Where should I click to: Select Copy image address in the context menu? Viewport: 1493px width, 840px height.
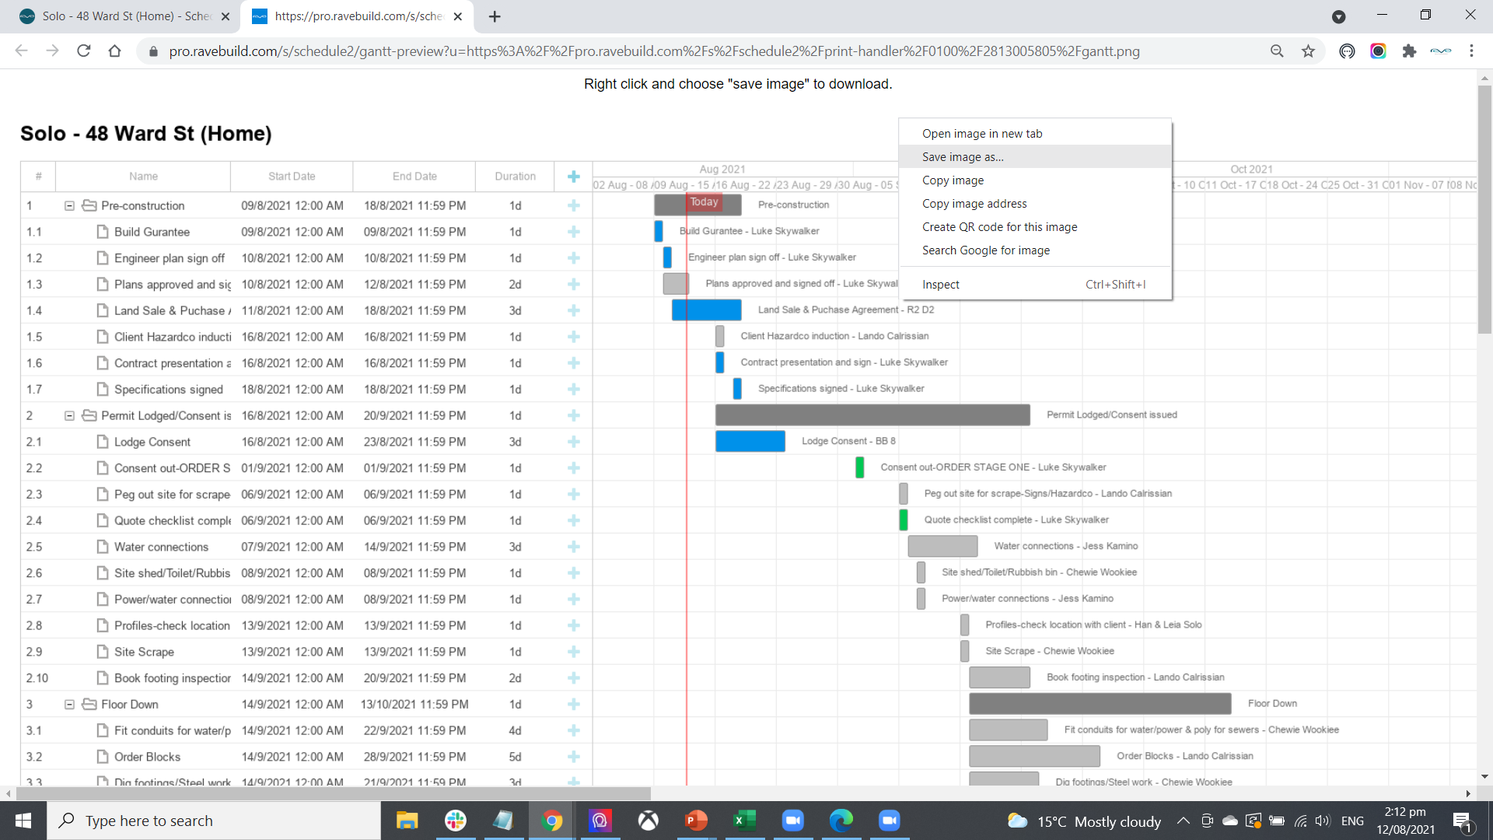(974, 203)
